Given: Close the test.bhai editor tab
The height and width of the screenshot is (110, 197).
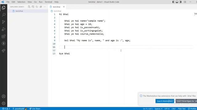Looking at the screenshot, I should [x=64, y=7].
